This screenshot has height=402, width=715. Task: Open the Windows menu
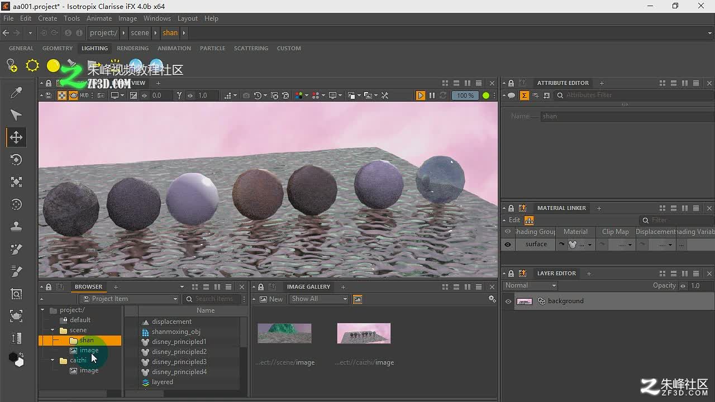(157, 18)
